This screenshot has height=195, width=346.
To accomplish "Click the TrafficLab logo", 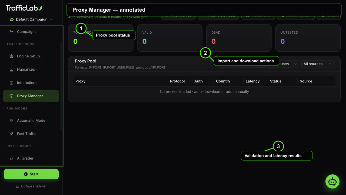I will click(x=24, y=8).
